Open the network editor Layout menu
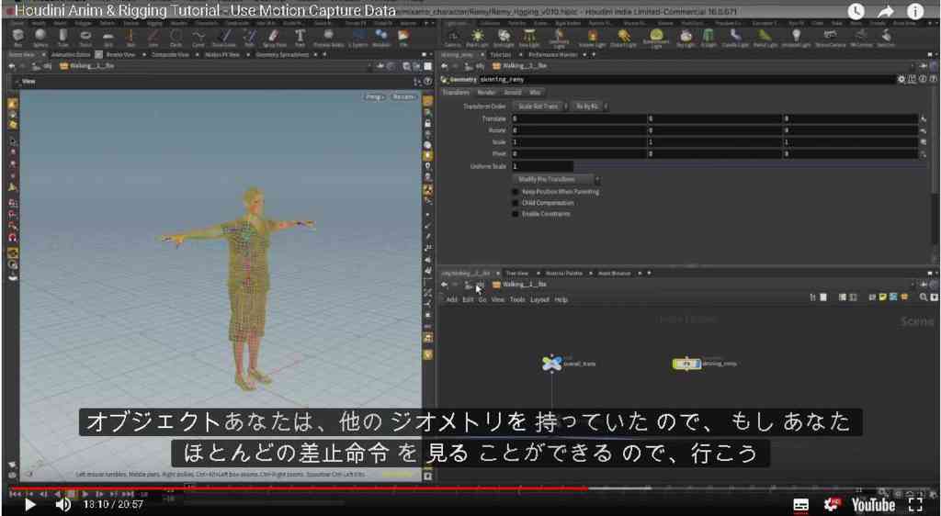Image resolution: width=941 pixels, height=516 pixels. [539, 299]
